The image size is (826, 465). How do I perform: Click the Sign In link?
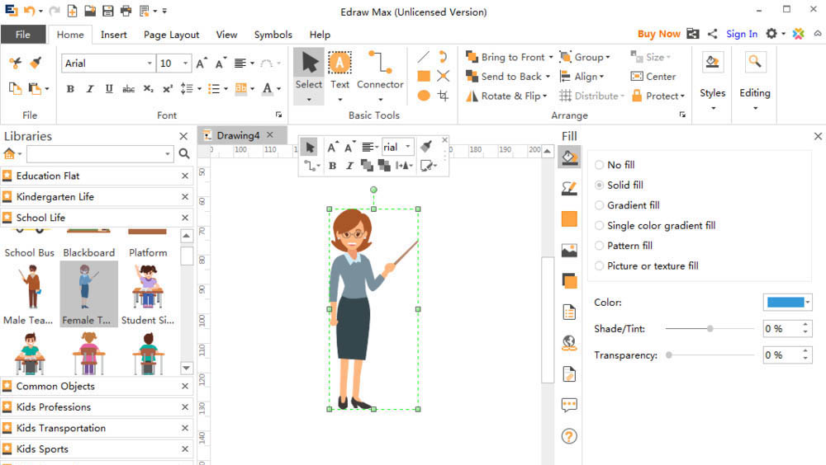click(741, 34)
